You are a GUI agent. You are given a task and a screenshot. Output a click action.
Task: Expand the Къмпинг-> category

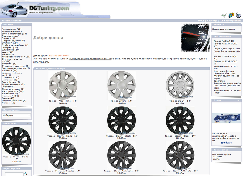(10, 96)
